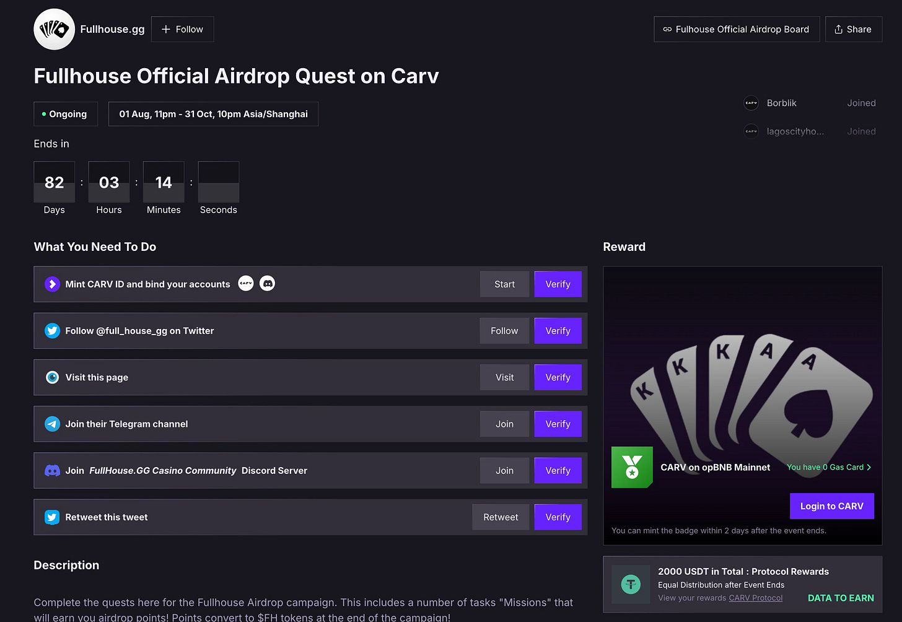The width and height of the screenshot is (902, 622).
Task: Click the Fullhouse playing cards reward image
Action: [x=742, y=406]
